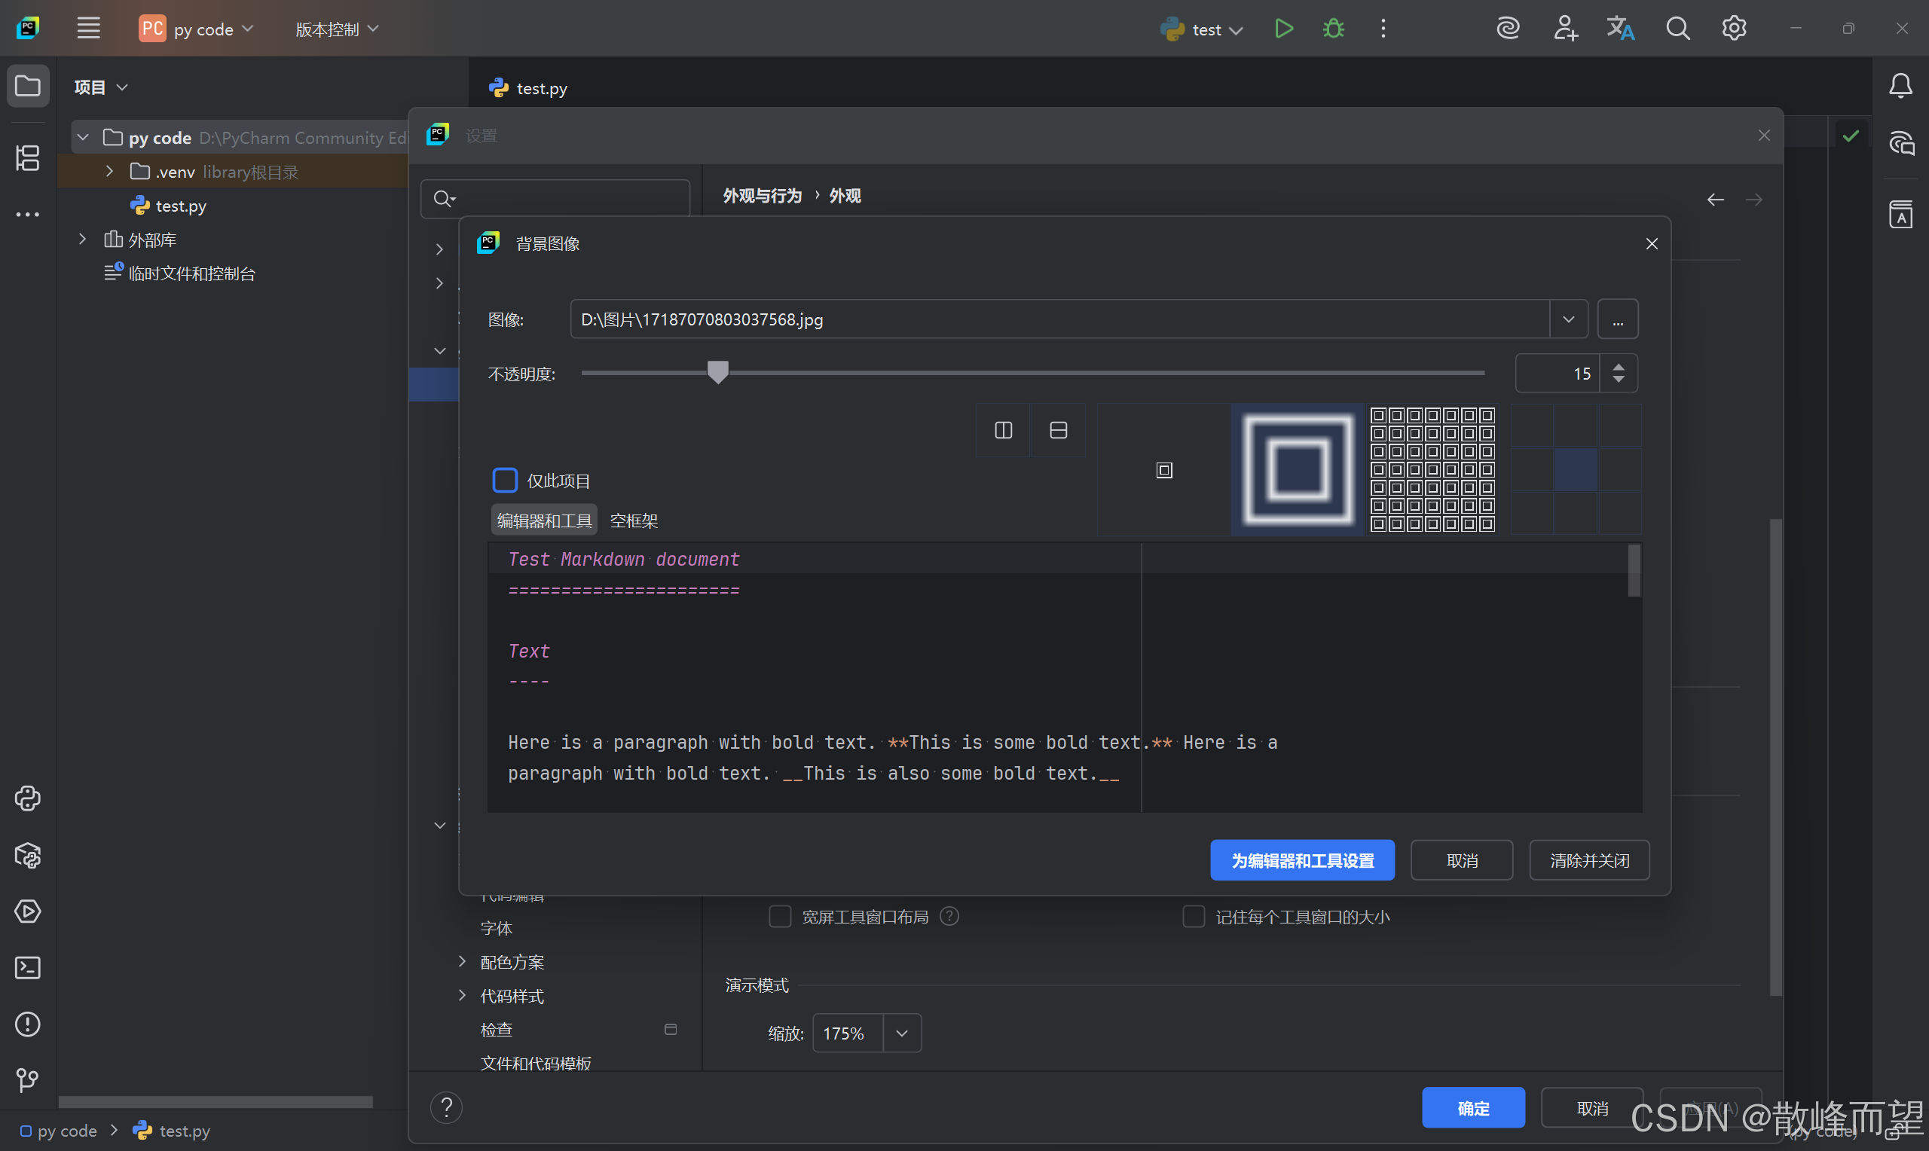Open the Python Console tool window

[x=28, y=798]
